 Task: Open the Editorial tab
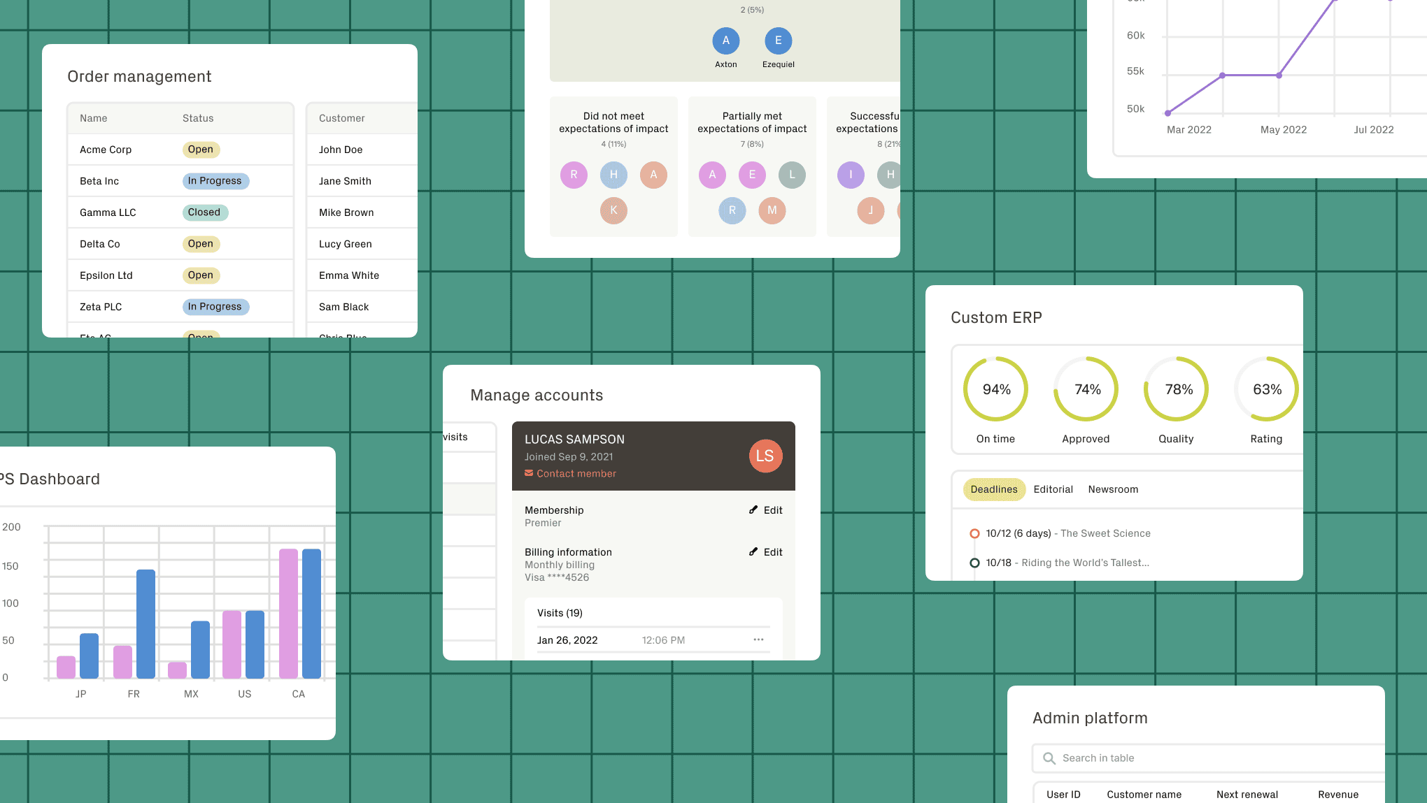1053,489
